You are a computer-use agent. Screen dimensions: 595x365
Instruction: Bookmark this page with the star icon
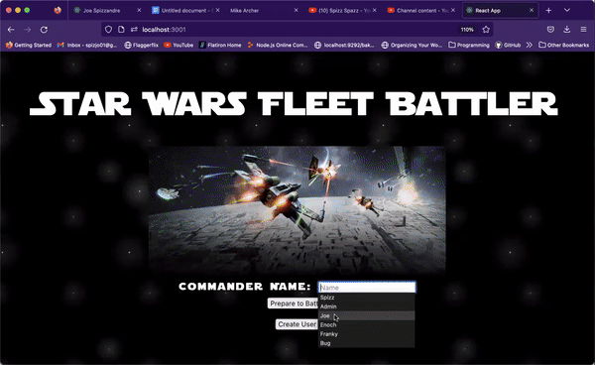pyautogui.click(x=486, y=30)
